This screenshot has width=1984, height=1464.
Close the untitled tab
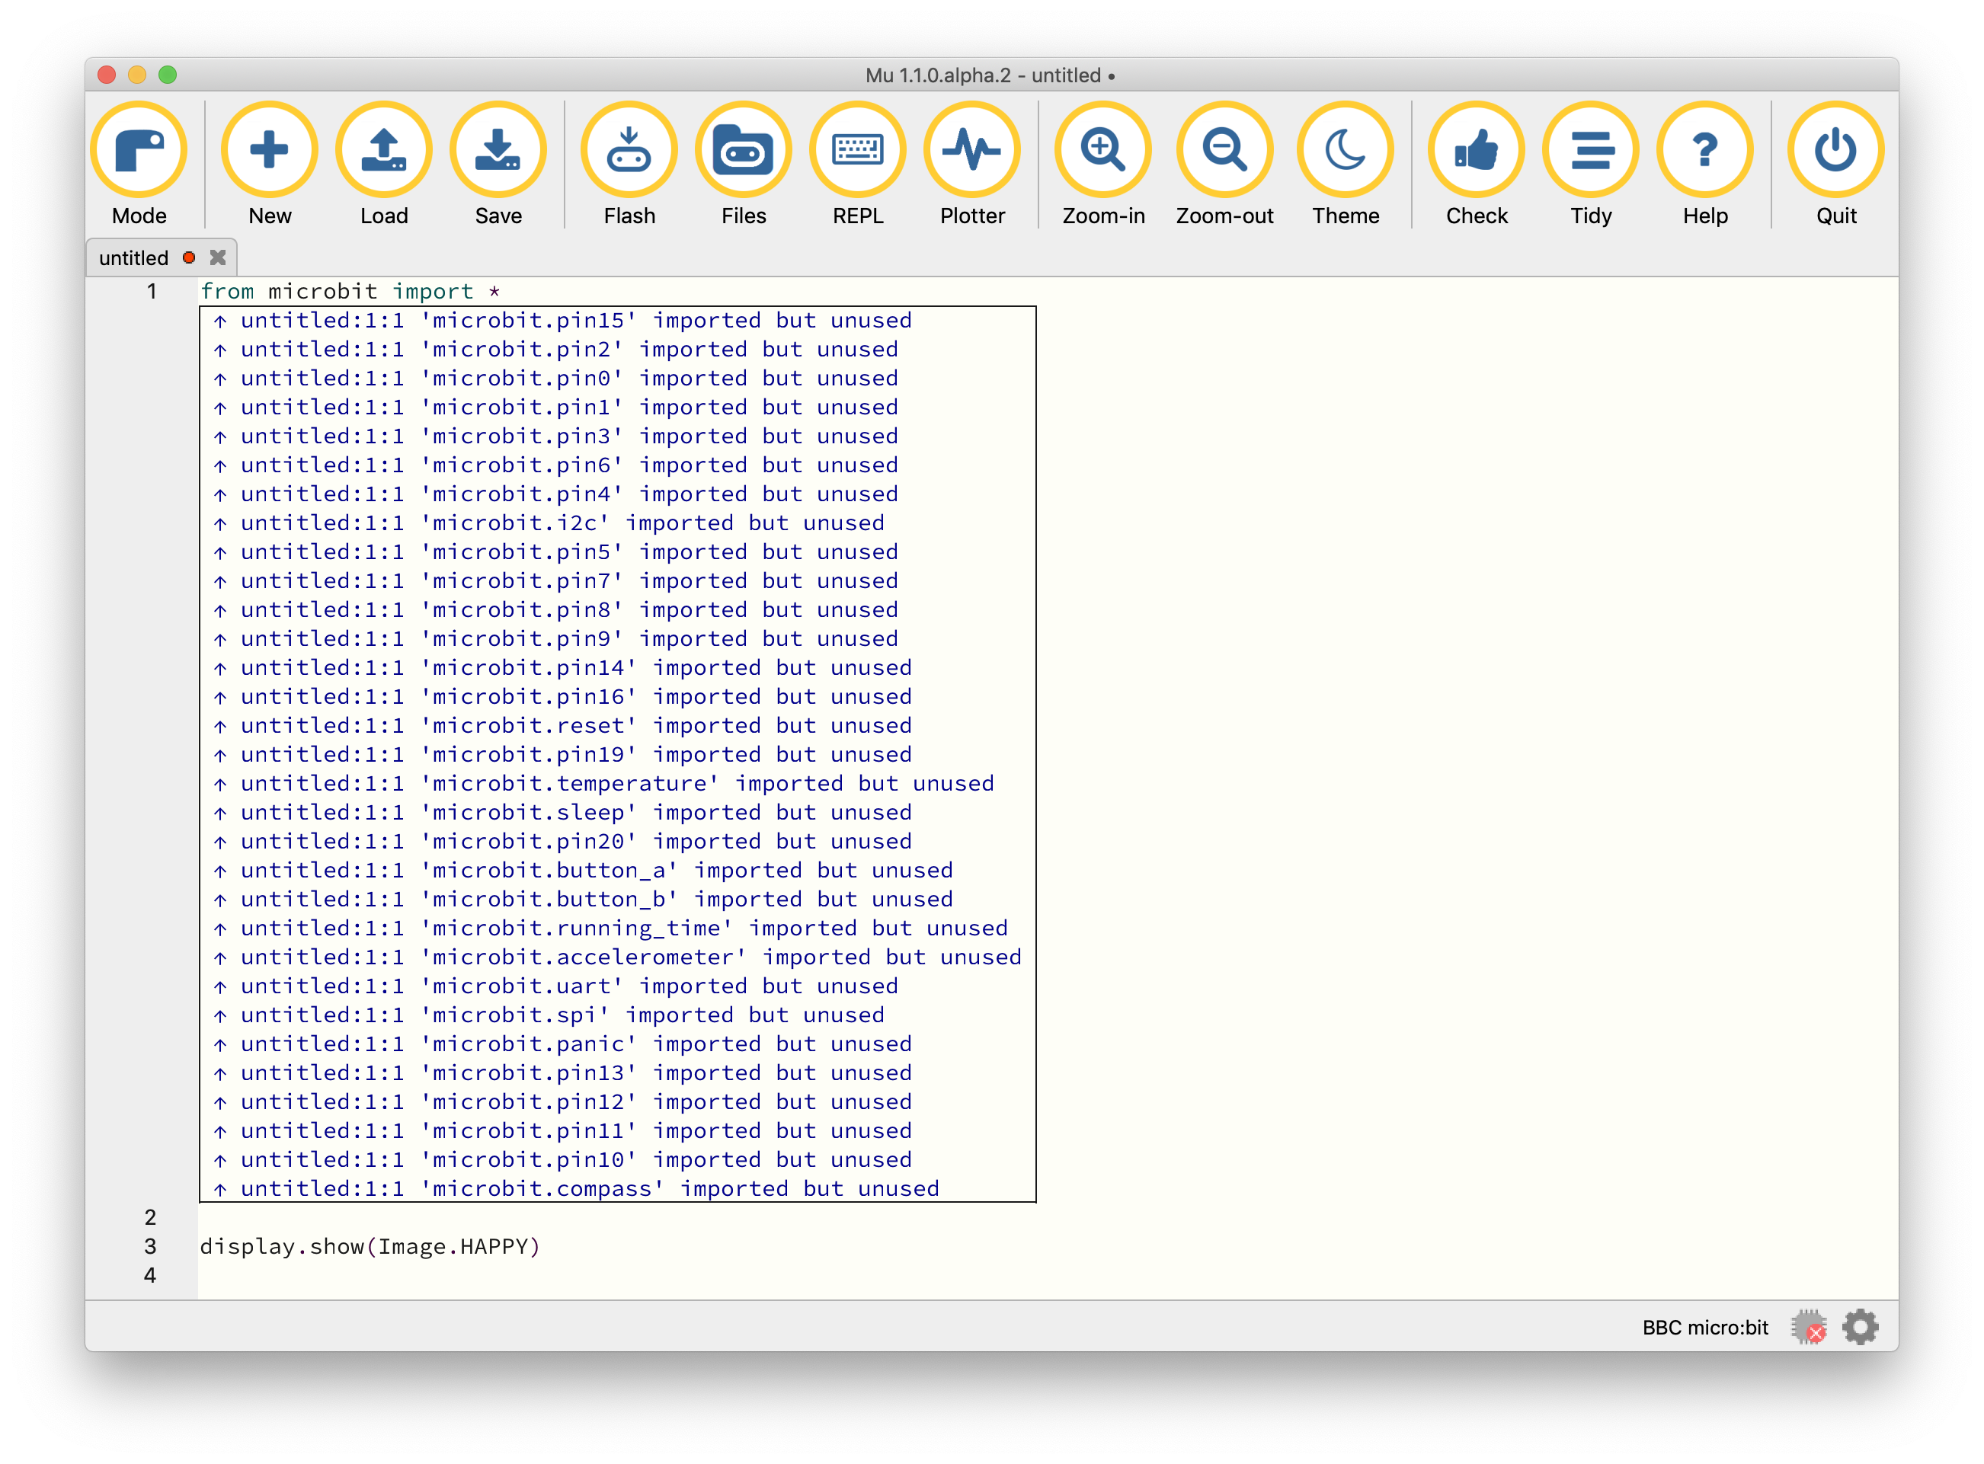coord(217,257)
